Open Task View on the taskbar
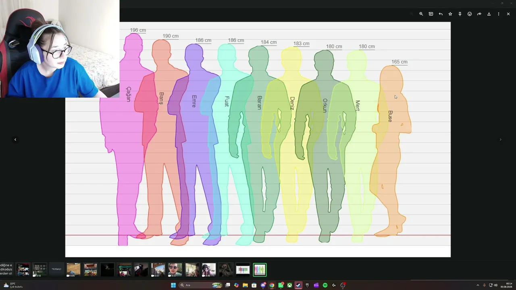516x290 pixels. [228, 285]
